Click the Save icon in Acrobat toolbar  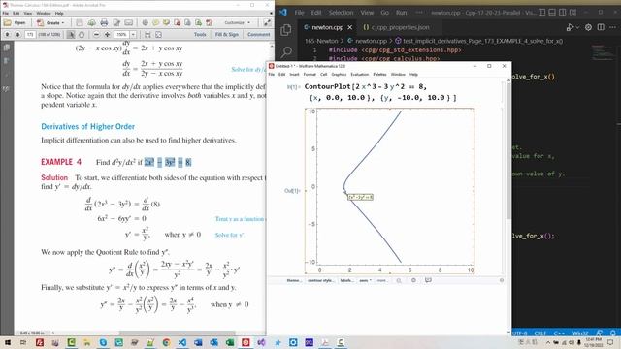tap(80, 23)
